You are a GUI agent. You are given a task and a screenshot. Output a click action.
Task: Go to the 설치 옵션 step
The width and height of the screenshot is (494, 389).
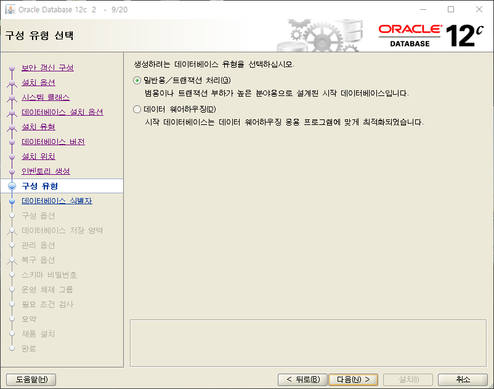38,82
